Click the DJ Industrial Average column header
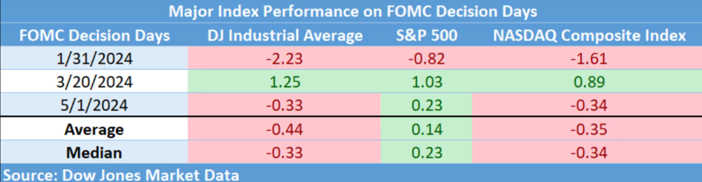Screen dimensions: 702x182 coord(285,36)
